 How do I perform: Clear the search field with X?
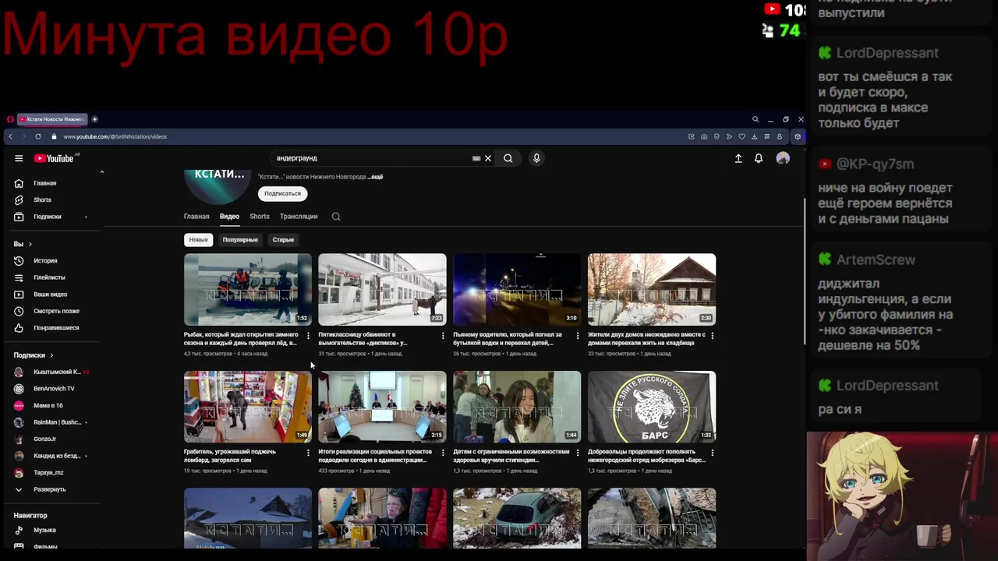click(488, 158)
